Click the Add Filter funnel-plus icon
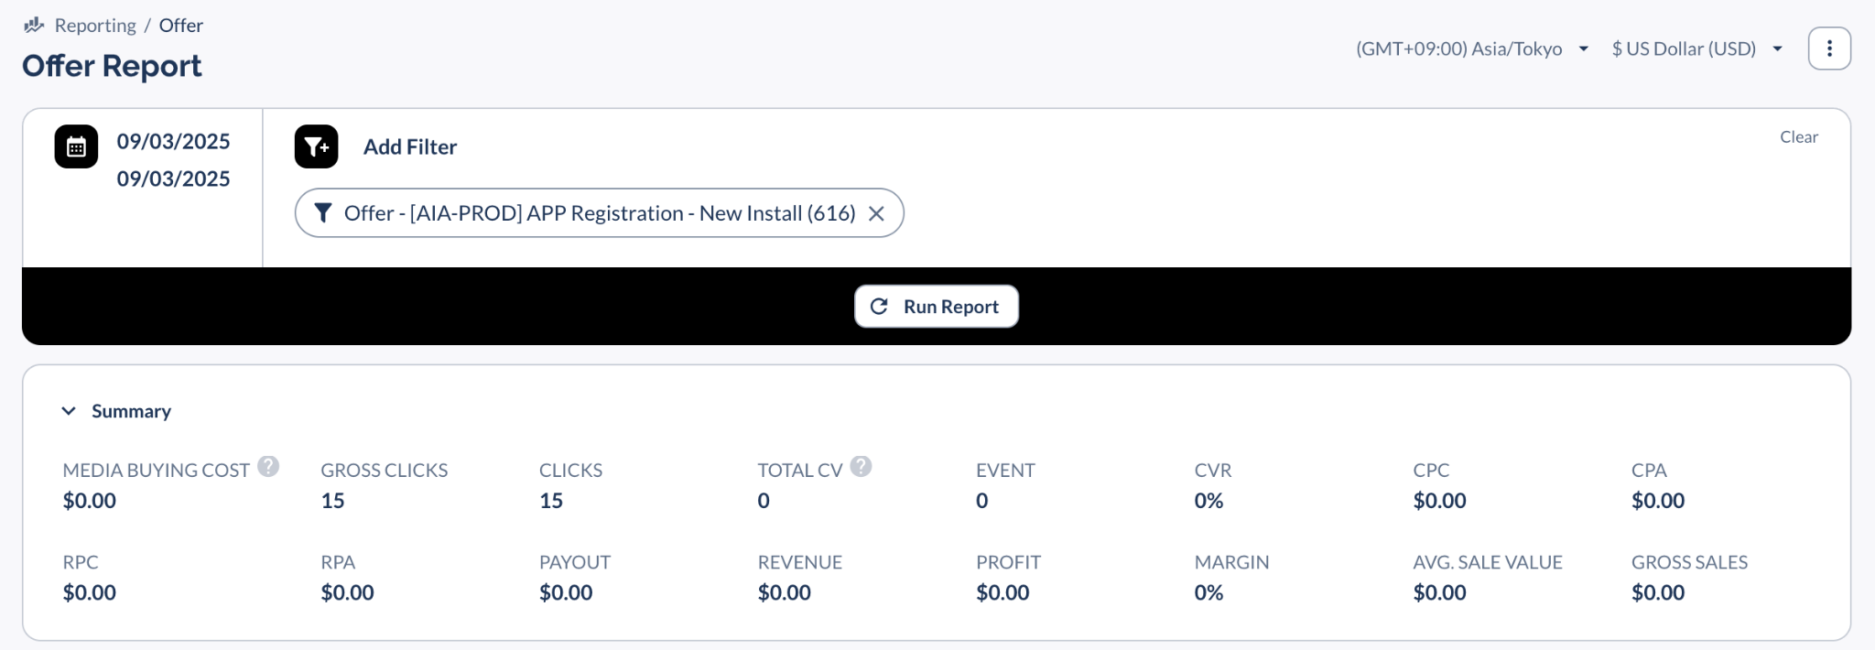Viewport: 1875px width, 650px height. [x=317, y=146]
